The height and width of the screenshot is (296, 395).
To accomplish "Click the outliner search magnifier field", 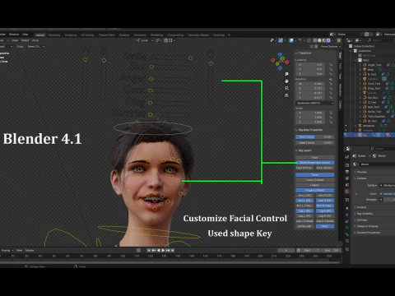I will click(x=379, y=40).
